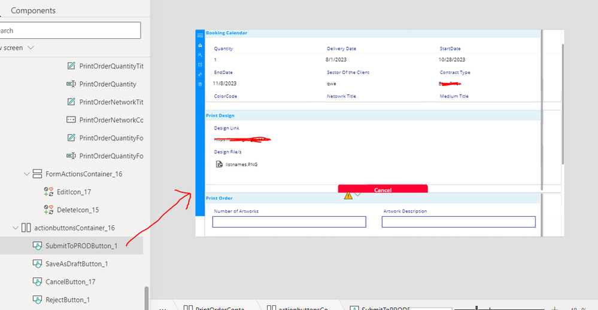Click the people icon in the blue app sidebar

click(x=200, y=75)
